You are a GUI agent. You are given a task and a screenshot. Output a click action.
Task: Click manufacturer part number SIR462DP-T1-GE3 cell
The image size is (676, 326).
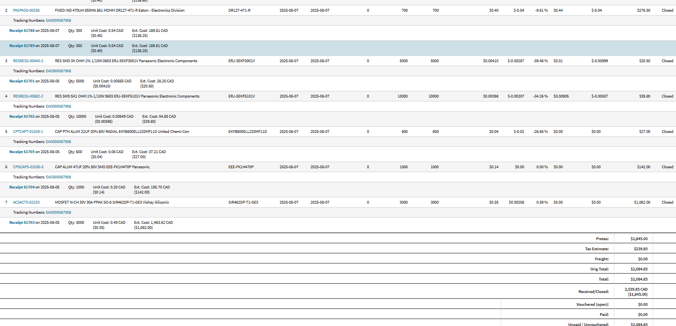click(x=243, y=202)
